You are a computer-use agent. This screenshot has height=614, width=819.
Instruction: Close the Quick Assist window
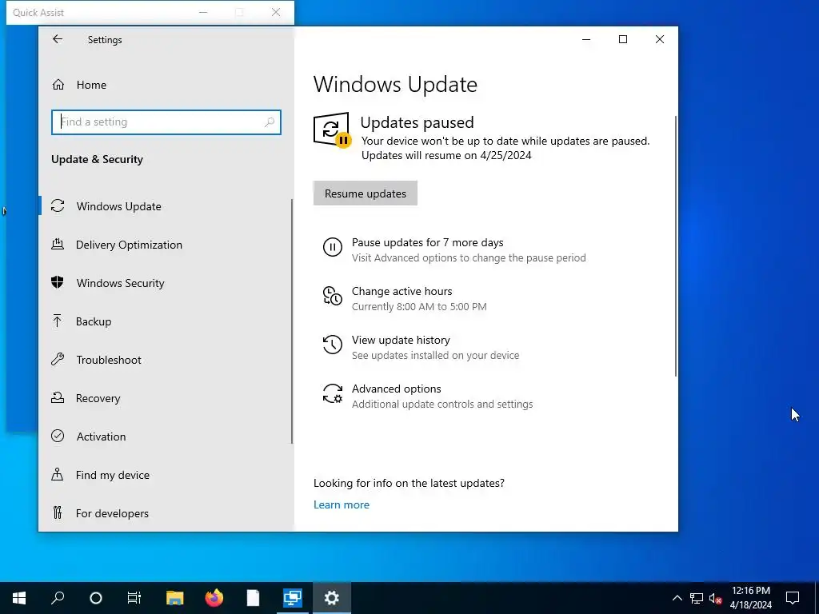pyautogui.click(x=276, y=12)
